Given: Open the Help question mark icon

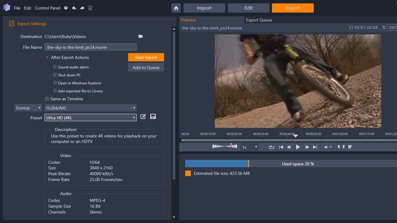Looking at the screenshot, I should [65, 8].
